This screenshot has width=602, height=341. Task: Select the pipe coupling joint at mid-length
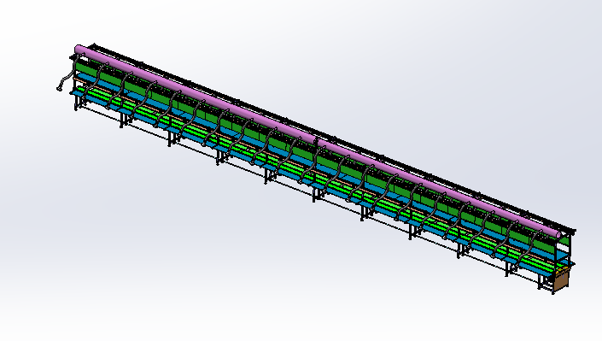coord(316,141)
